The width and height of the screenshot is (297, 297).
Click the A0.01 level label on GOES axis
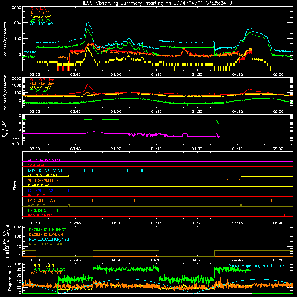(x=16, y=144)
